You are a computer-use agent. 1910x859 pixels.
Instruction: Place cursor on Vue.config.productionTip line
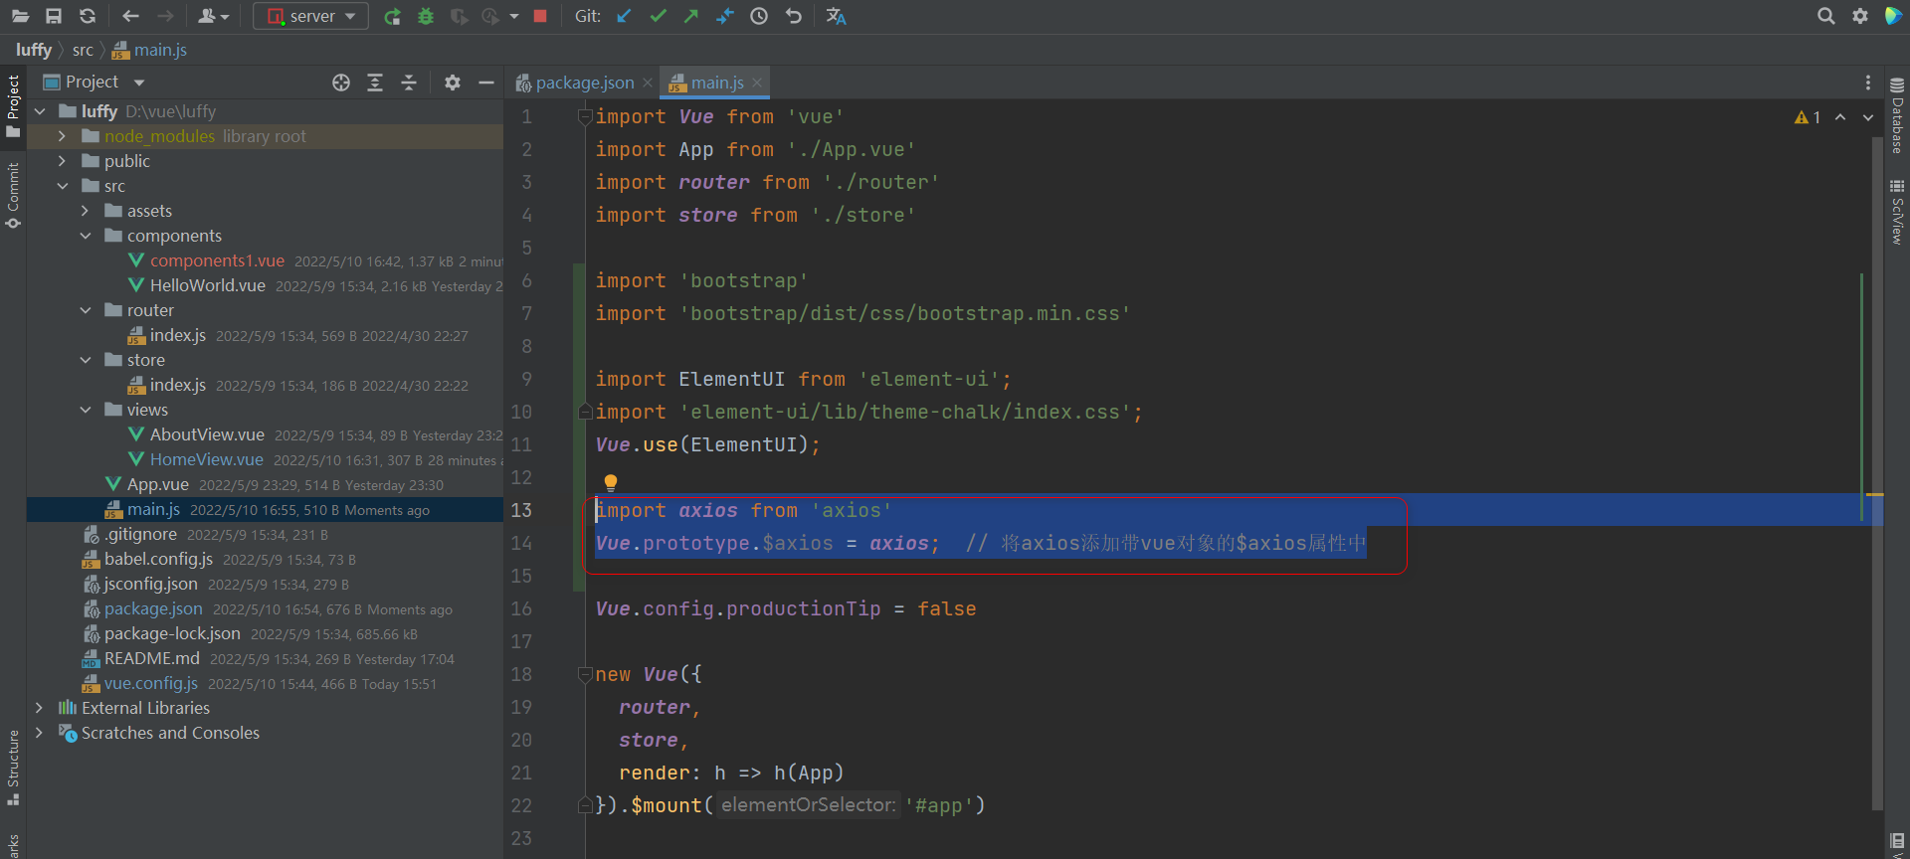click(786, 608)
